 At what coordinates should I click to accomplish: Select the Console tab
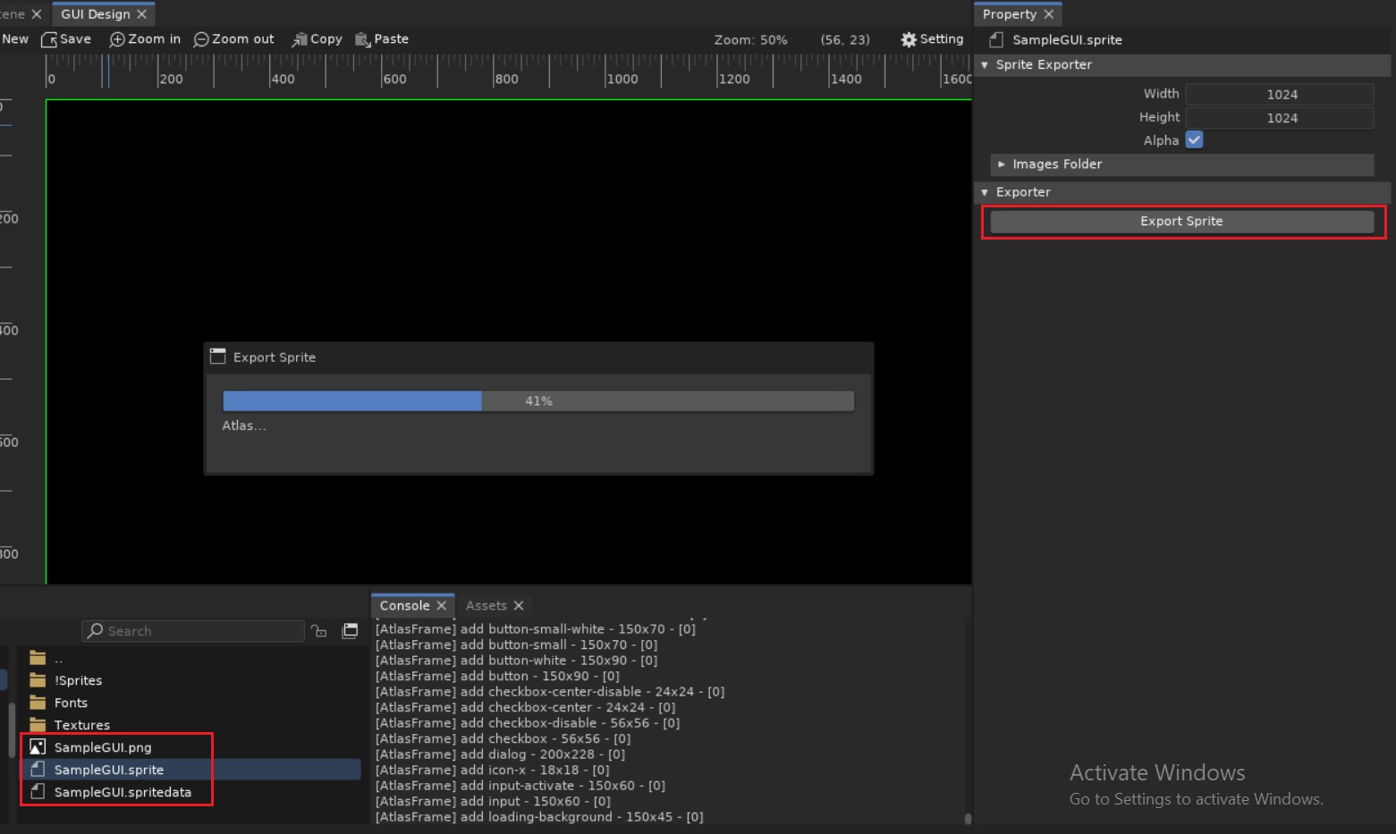pos(404,605)
